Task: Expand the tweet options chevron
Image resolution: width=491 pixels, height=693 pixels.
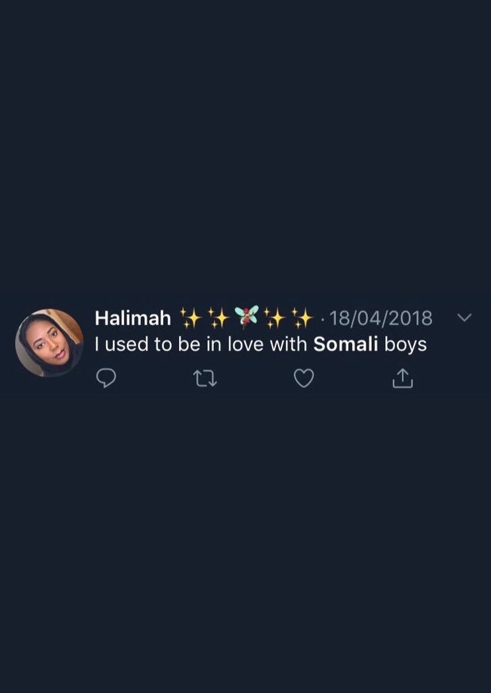Action: pos(465,317)
